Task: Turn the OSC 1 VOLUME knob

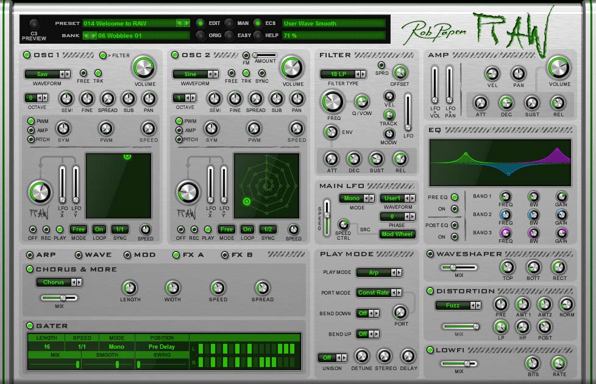Action: click(144, 69)
